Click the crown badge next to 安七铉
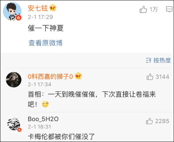 tap(53, 8)
